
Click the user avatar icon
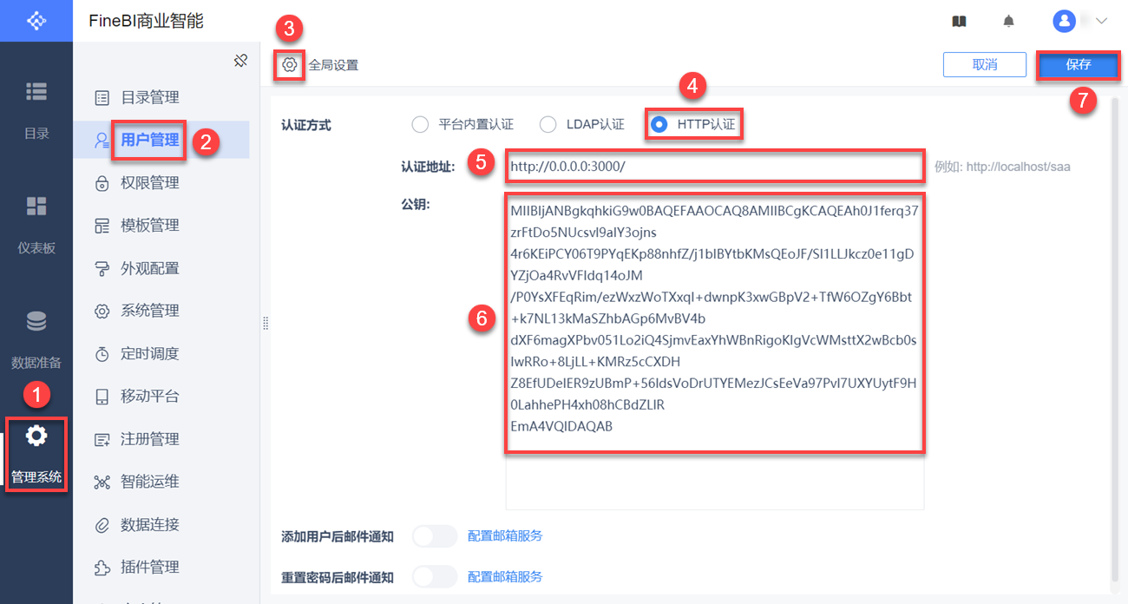click(x=1064, y=21)
